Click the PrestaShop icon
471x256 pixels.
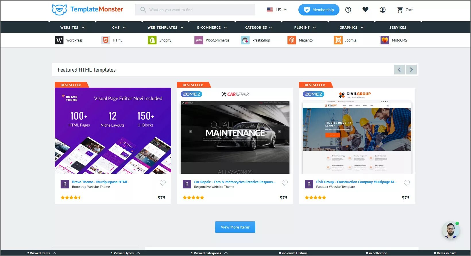pyautogui.click(x=245, y=40)
